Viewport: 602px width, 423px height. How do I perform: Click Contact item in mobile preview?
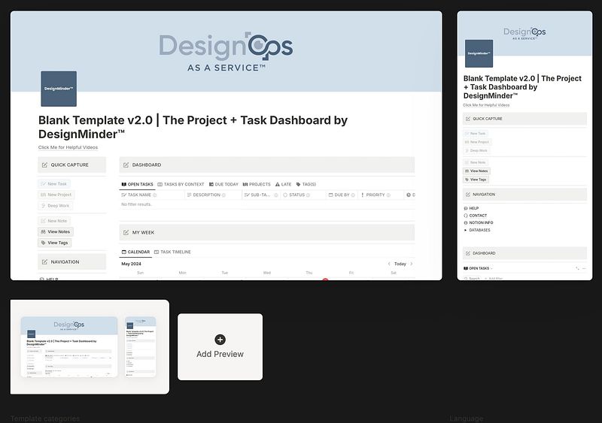(476, 216)
